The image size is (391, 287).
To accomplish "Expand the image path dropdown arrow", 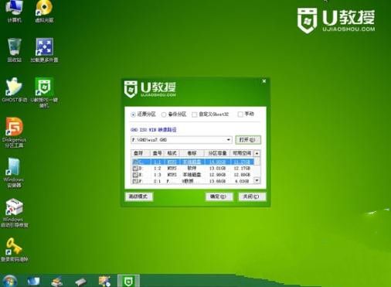I will (x=229, y=140).
